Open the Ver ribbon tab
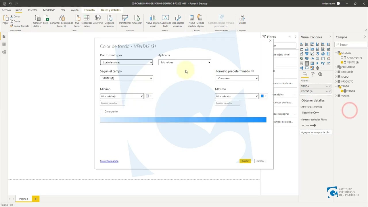This screenshot has width=368, height=207. (63, 10)
